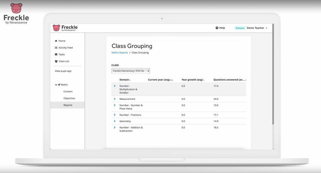Click the Class Grouping page heading
Viewport: 321px width, 173px height.
click(x=132, y=46)
